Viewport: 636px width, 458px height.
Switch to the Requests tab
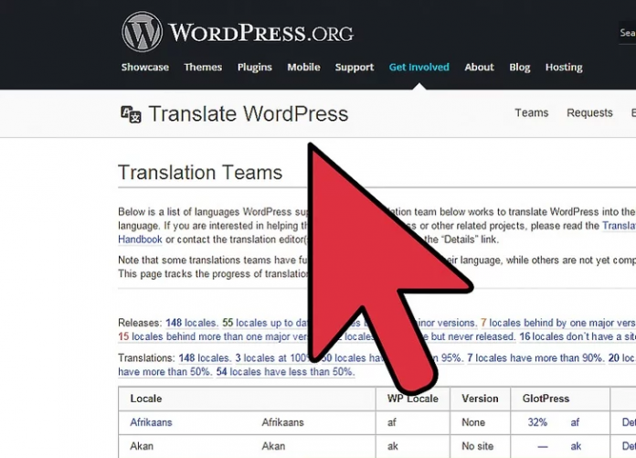pyautogui.click(x=589, y=113)
